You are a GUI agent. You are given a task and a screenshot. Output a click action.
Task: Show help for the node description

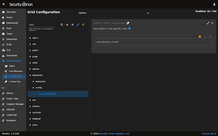129,29
